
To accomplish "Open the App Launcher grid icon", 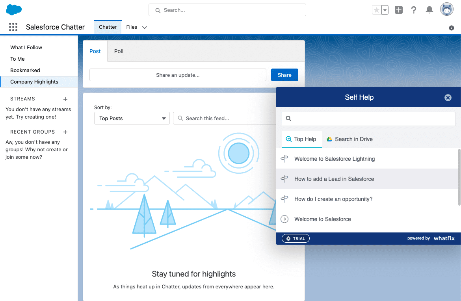I will (13, 27).
